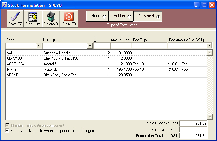Click the Clear Line button
Screen dimensions: 217x141
click(33, 19)
